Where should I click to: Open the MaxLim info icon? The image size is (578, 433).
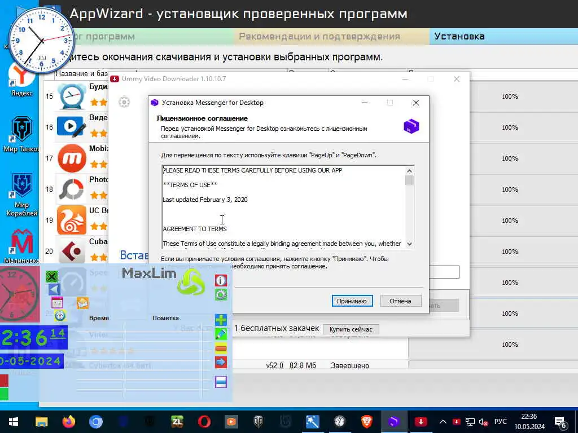pyautogui.click(x=221, y=281)
